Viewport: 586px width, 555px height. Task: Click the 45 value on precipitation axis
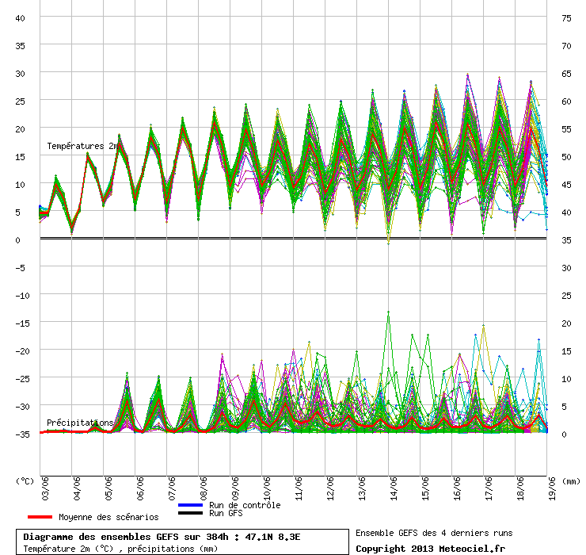pyautogui.click(x=566, y=185)
